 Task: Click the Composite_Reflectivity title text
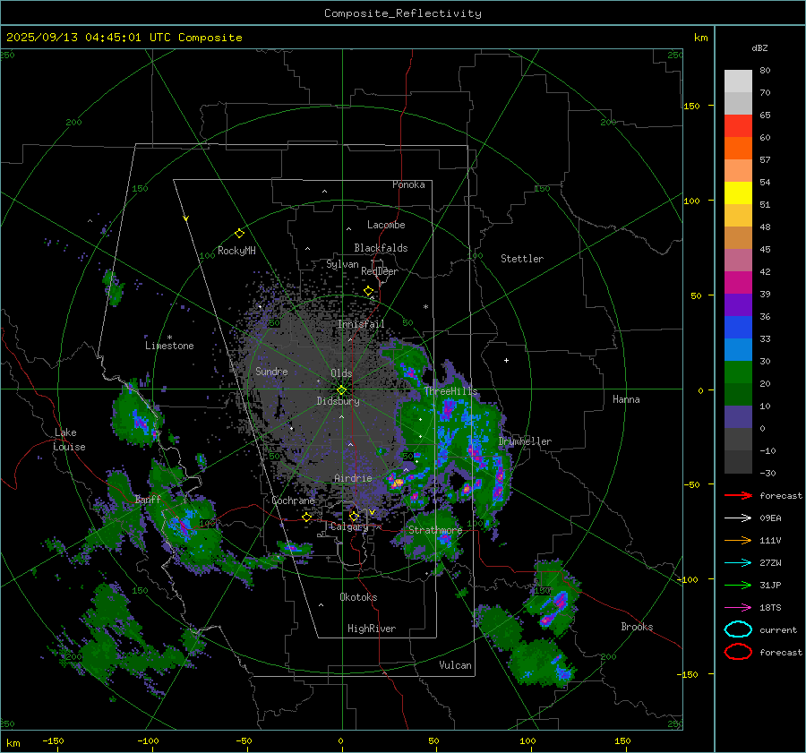click(402, 13)
